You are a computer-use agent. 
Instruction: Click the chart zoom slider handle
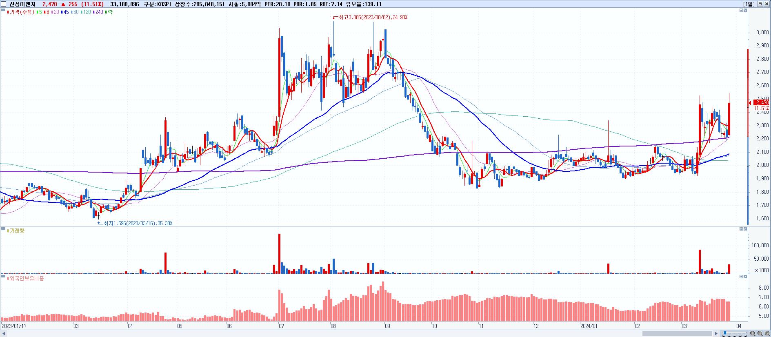725,333
